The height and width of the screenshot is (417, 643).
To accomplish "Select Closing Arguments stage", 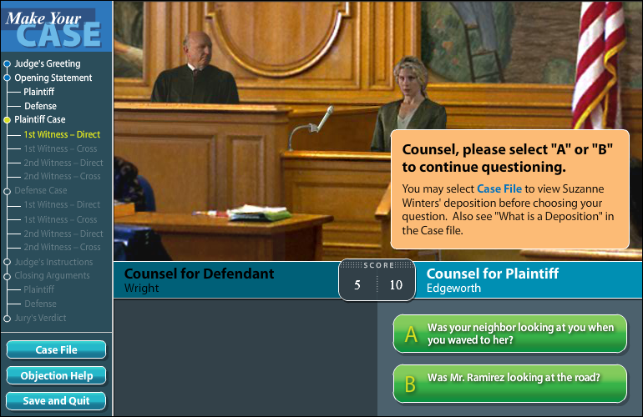I will (x=52, y=275).
